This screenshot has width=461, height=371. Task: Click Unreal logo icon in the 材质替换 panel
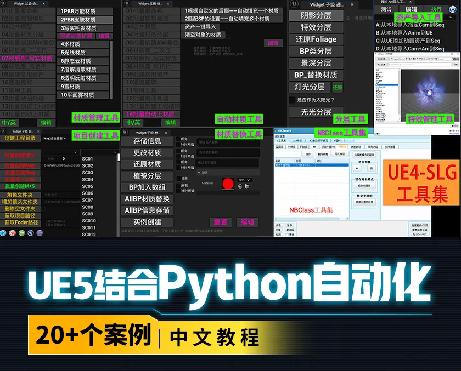[x=125, y=133]
